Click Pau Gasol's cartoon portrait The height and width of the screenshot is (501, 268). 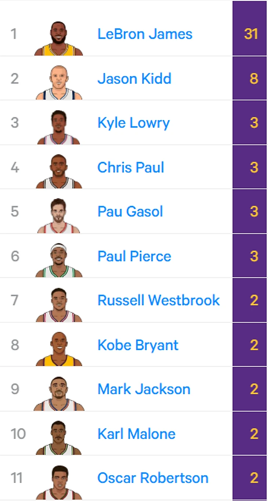click(x=59, y=216)
